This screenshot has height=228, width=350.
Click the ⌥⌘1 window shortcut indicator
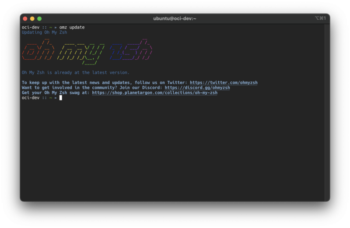point(320,18)
